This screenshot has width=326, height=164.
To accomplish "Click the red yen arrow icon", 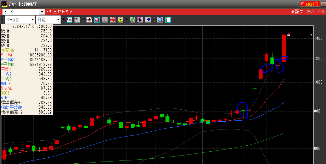I will [x=113, y=20].
